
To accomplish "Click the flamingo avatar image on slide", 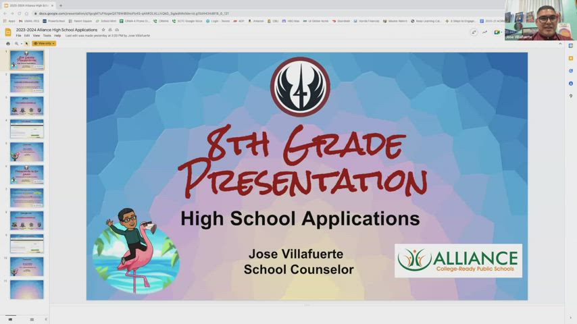I will (x=136, y=251).
